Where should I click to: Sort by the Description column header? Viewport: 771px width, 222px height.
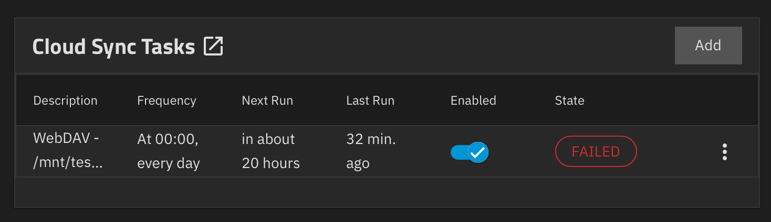pyautogui.click(x=65, y=101)
